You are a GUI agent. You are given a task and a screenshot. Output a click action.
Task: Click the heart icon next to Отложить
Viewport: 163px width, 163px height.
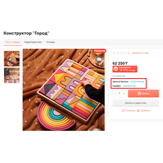(123, 110)
